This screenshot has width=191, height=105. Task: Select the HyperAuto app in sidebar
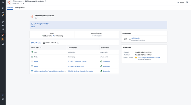(3, 35)
